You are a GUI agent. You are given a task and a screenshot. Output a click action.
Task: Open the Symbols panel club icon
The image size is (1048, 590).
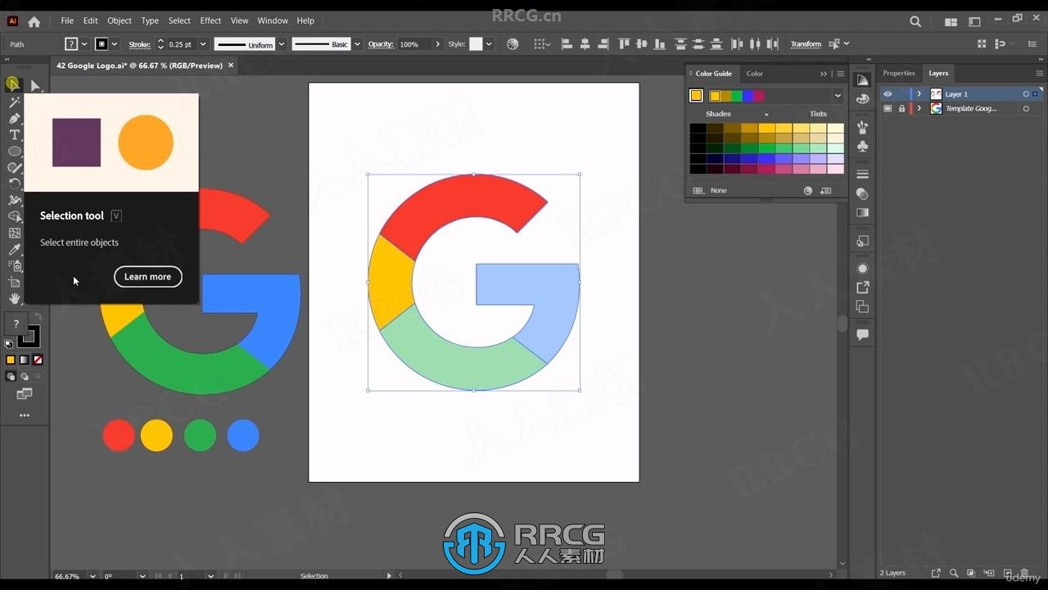coord(862,147)
